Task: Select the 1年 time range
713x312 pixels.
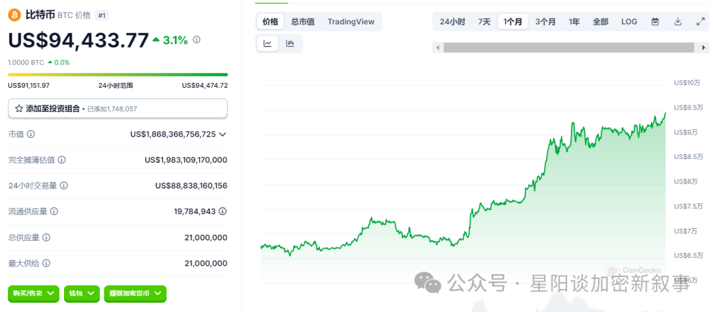Action: click(574, 22)
